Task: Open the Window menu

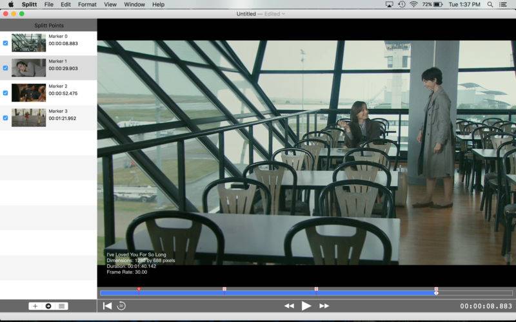Action: [x=134, y=5]
